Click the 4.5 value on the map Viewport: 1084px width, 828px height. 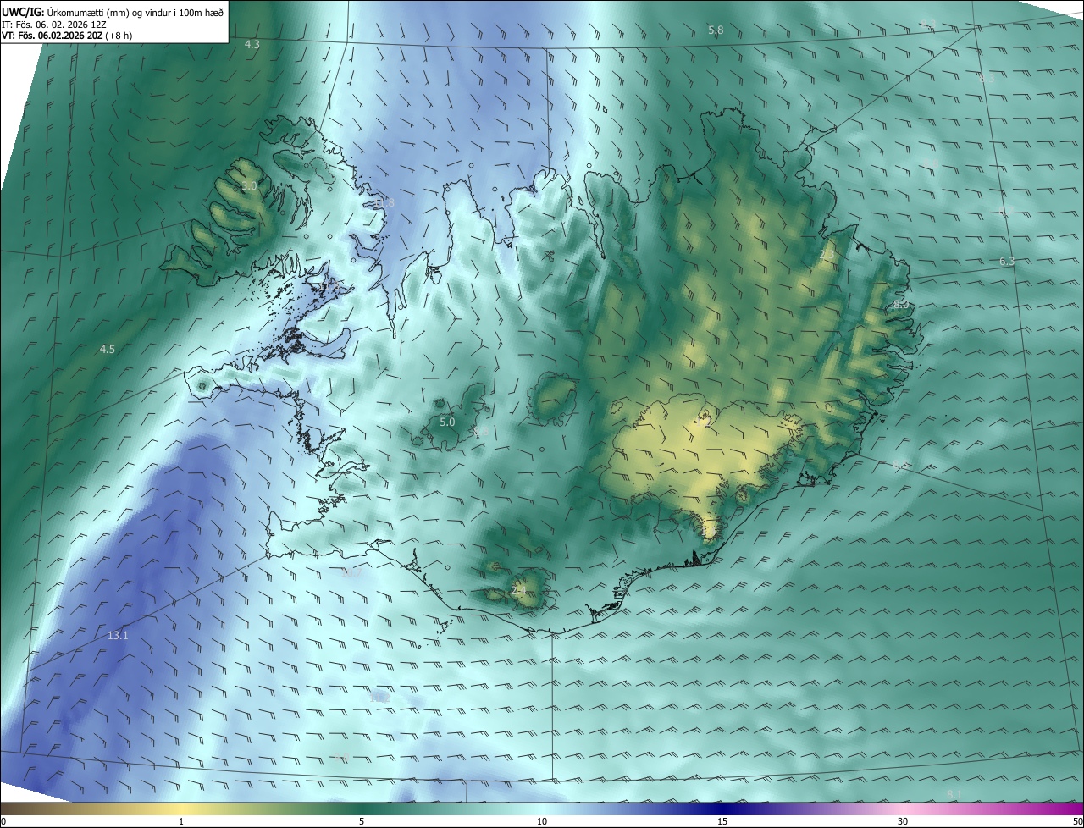click(108, 349)
